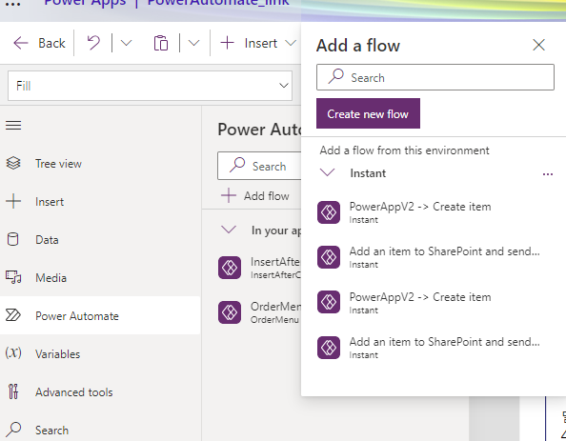
Task: Add first PowerAppV2 -> Create item flow
Action: point(435,212)
